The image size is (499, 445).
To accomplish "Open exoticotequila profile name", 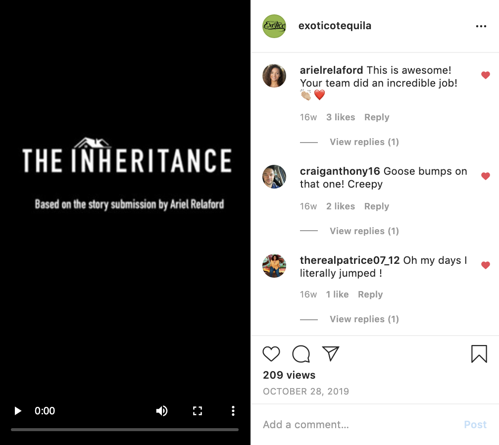I will coord(335,26).
